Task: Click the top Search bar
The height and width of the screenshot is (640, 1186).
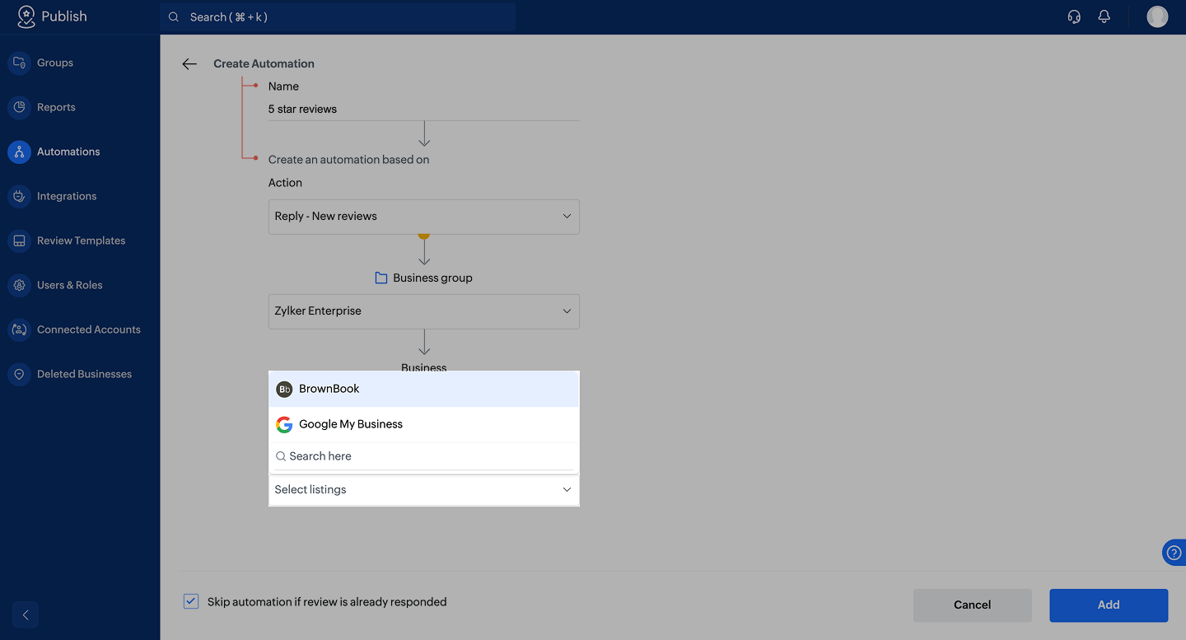Action: (x=338, y=16)
